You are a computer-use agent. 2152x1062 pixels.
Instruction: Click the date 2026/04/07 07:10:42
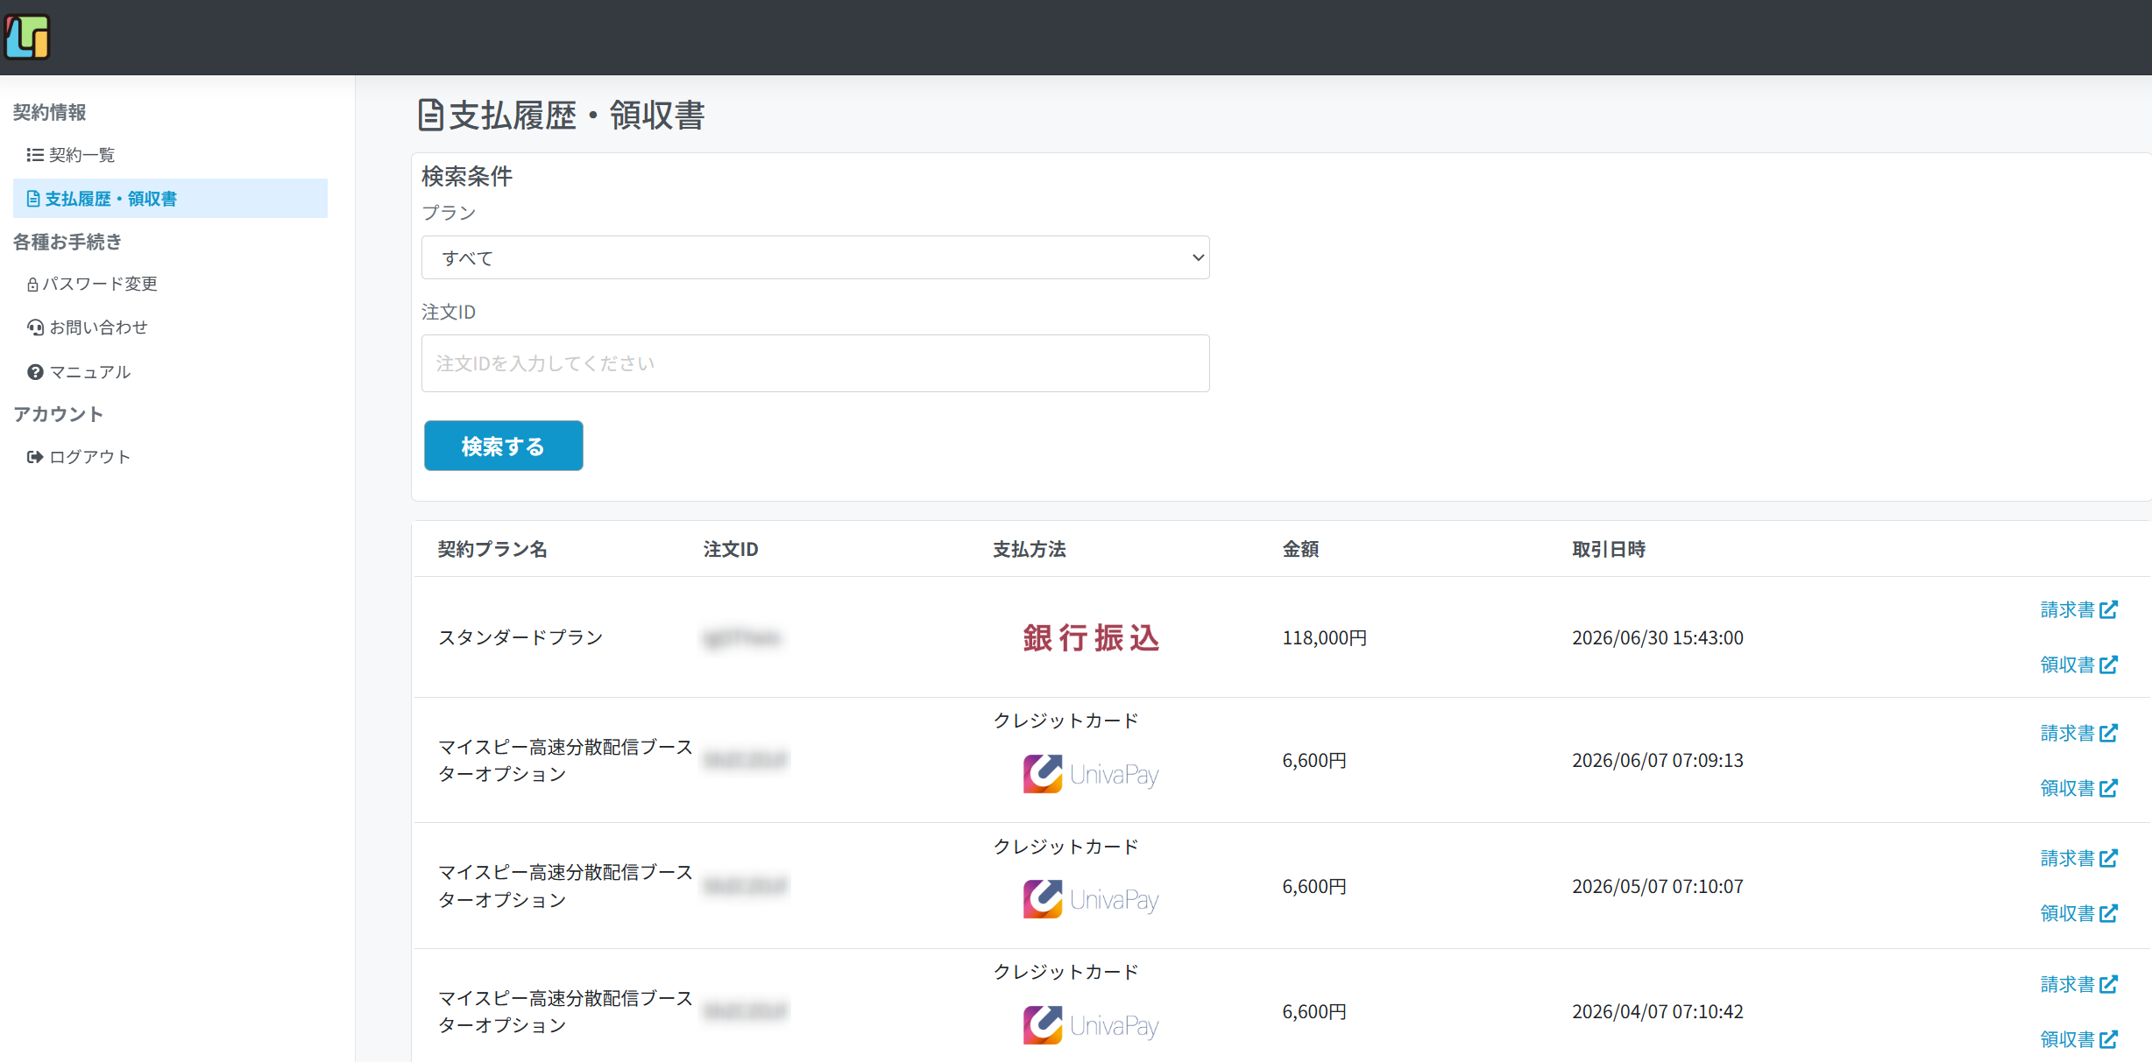1658,1011
